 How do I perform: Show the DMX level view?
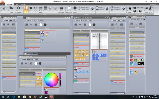click(x=40, y=10)
